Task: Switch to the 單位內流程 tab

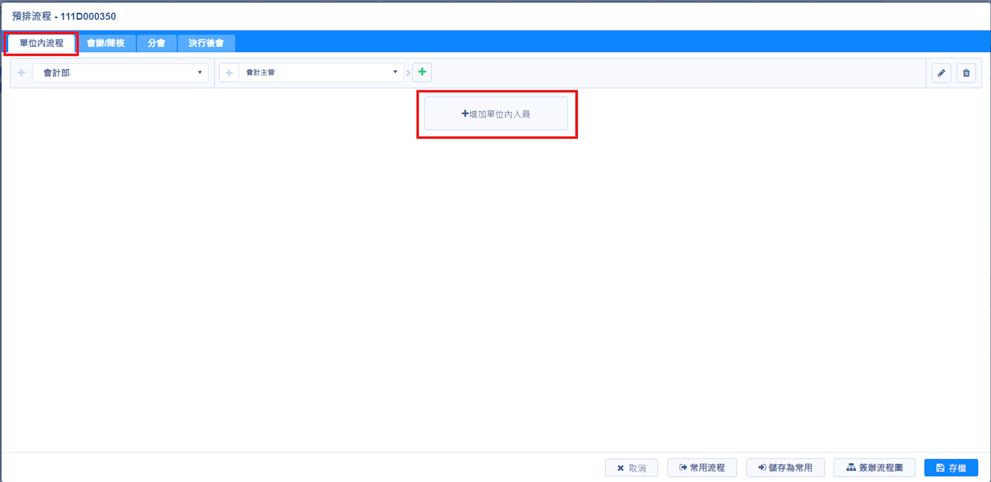Action: (41, 43)
